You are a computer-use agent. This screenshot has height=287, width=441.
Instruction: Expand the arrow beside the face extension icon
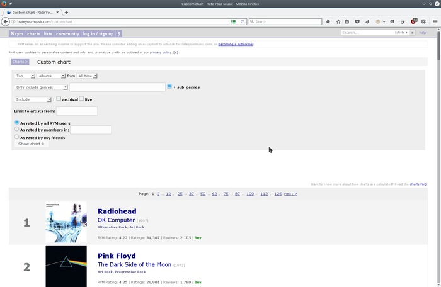click(384, 21)
